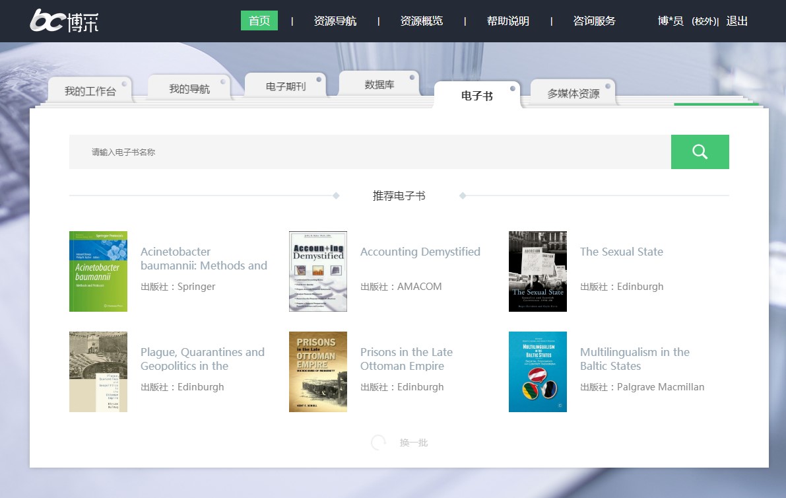Screen dimensions: 786x498
Task: Select the 多媒体资源 tab
Action: (x=573, y=94)
